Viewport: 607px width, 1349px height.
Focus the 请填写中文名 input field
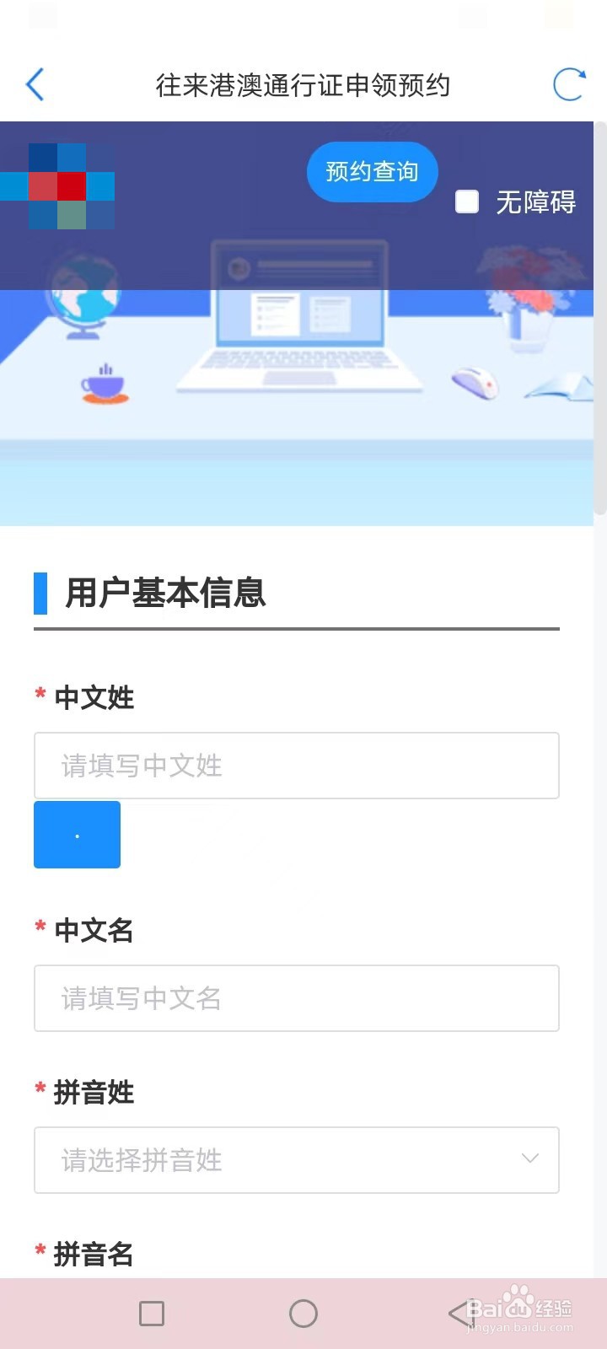click(297, 998)
